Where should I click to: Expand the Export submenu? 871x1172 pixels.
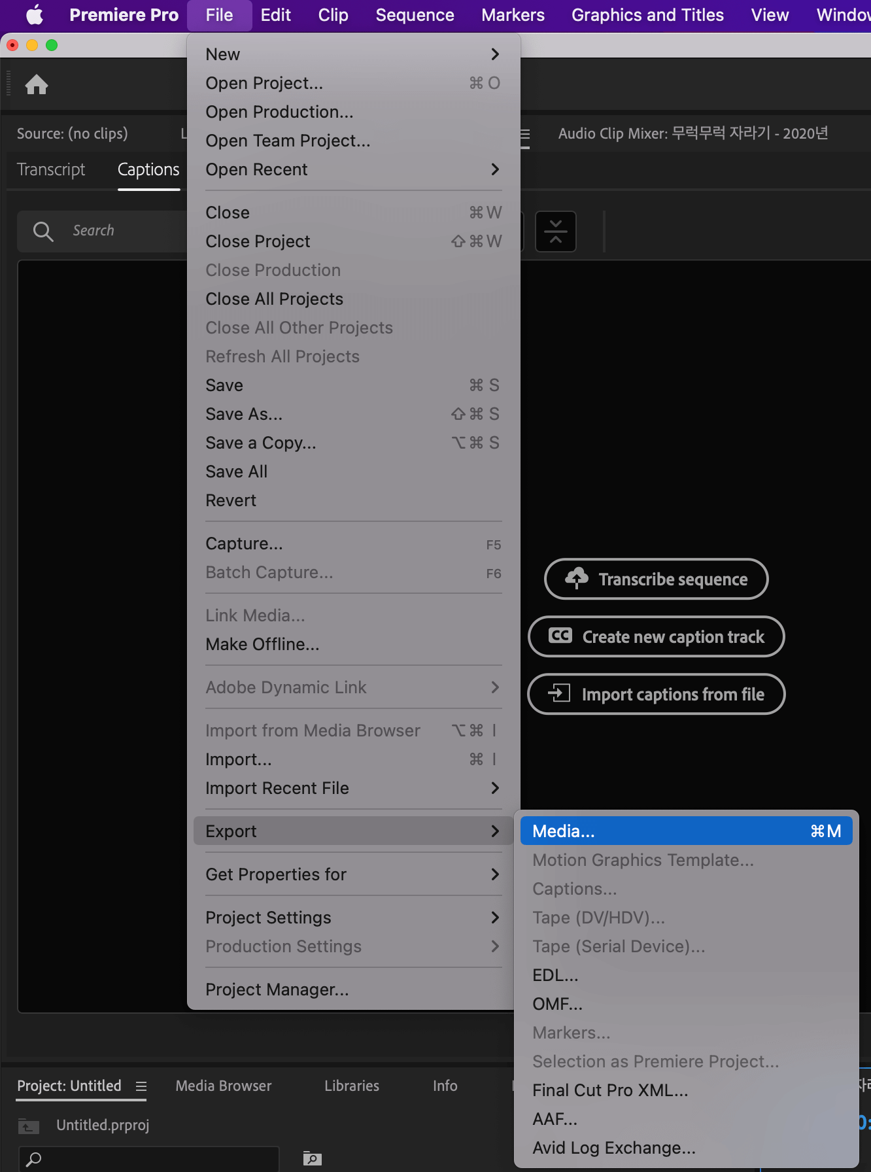(353, 831)
